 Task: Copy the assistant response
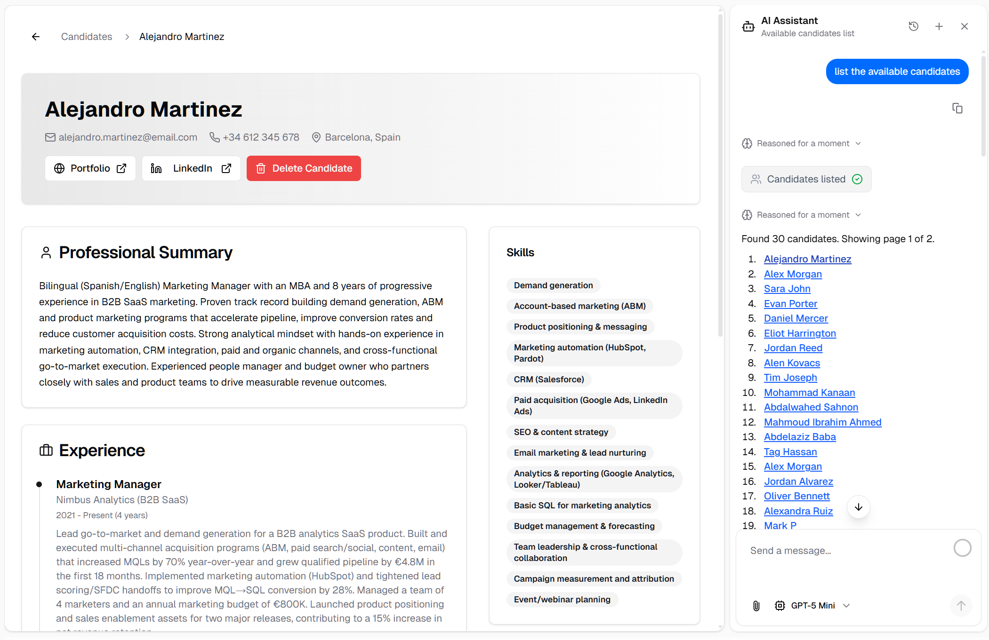coord(957,108)
